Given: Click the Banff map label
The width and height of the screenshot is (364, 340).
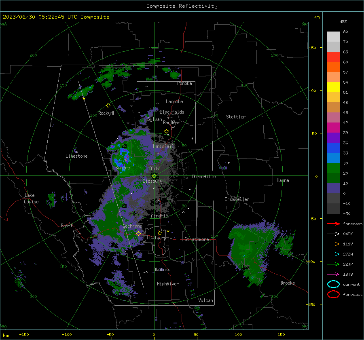Looking at the screenshot, I should click(67, 225).
